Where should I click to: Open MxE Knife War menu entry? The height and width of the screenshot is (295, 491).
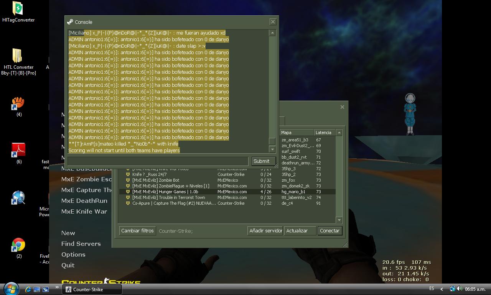[84, 211]
